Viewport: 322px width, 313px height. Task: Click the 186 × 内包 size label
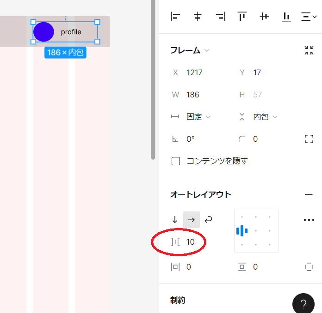(x=65, y=53)
